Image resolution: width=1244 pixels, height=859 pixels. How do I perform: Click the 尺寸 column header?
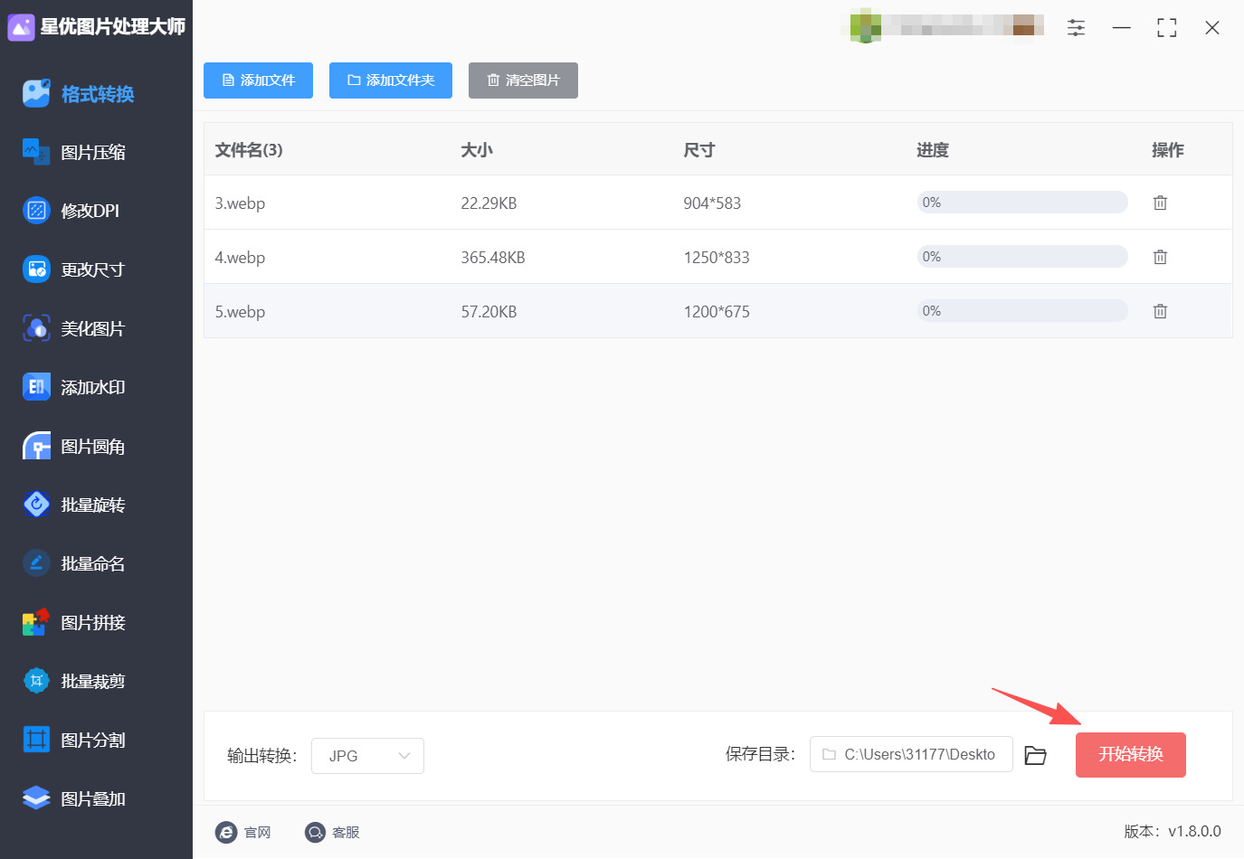(x=699, y=150)
